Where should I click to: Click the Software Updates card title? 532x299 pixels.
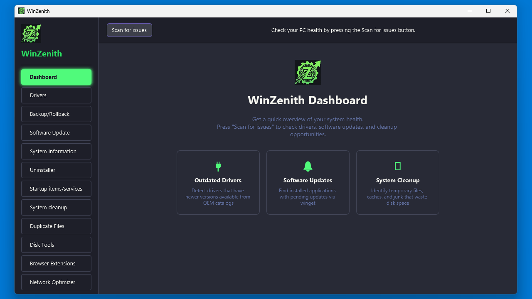(308, 181)
